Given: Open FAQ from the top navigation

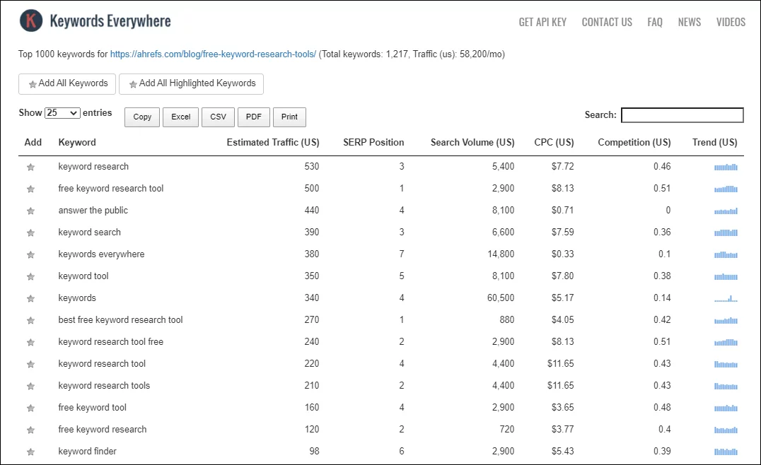Looking at the screenshot, I should point(654,22).
